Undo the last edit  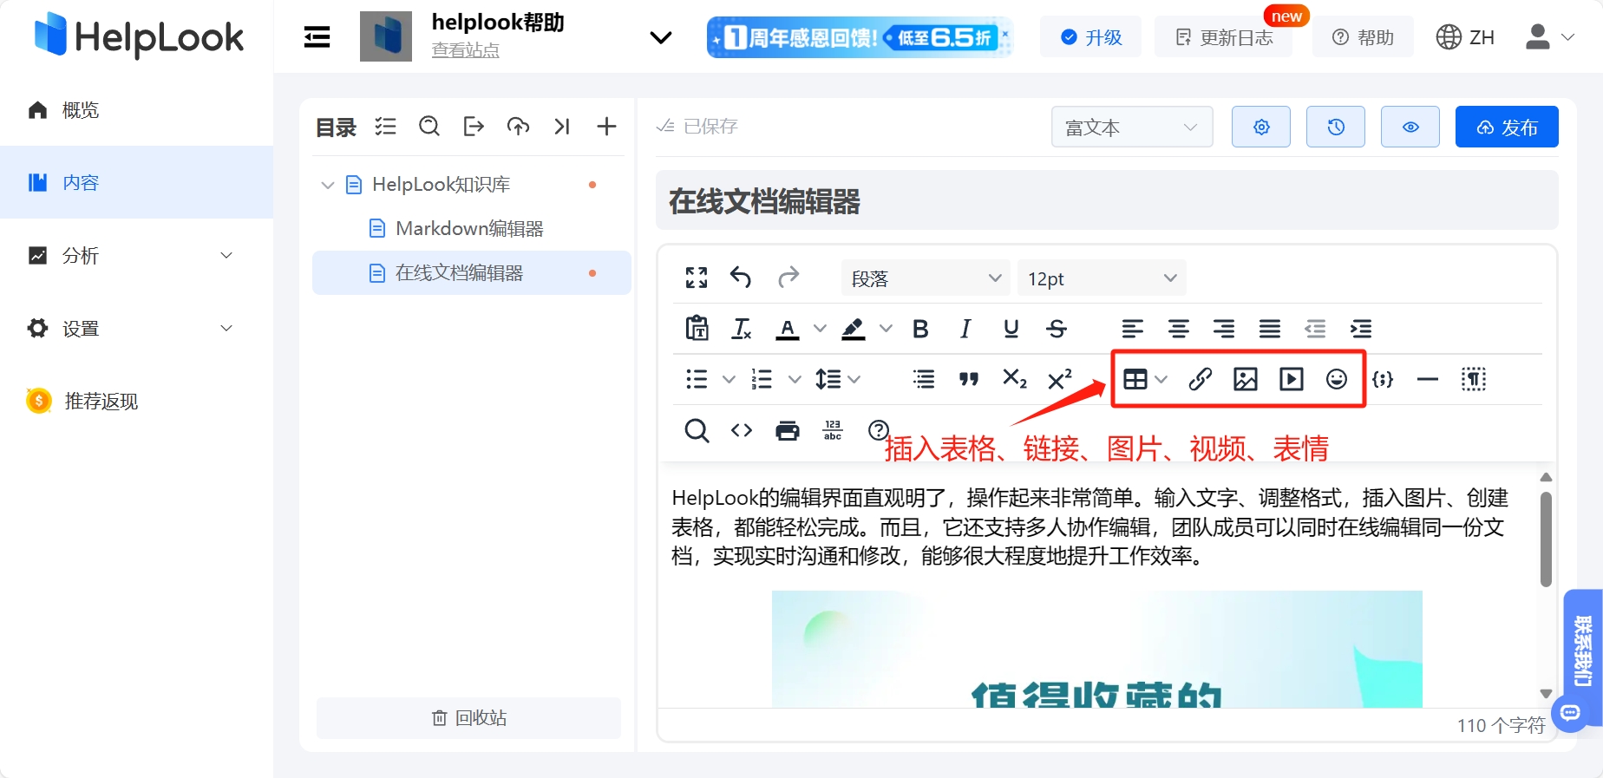click(x=741, y=278)
